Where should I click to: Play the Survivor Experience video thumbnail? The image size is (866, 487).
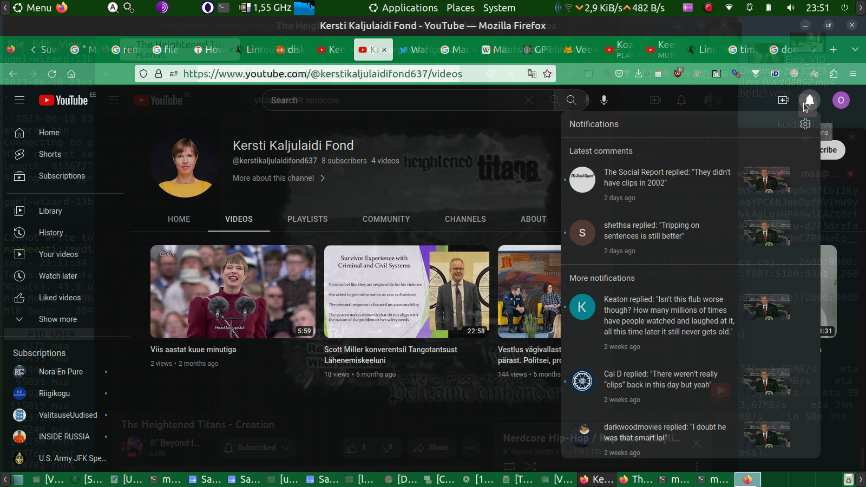tap(406, 292)
